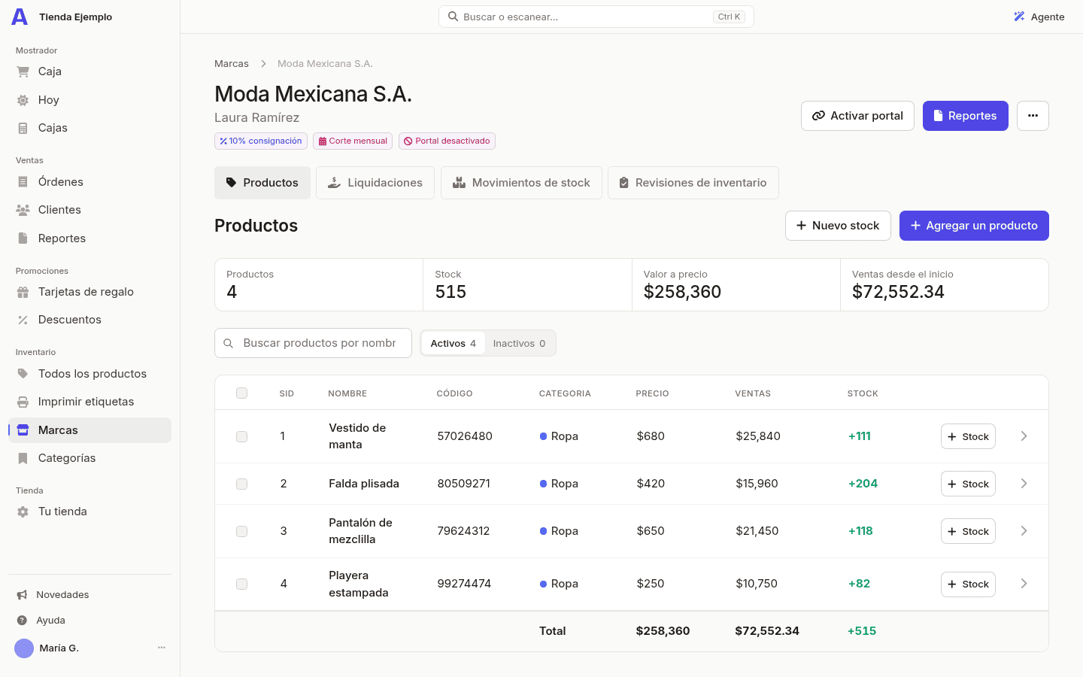Click the blue Reportes button
This screenshot has width=1083, height=677.
[x=965, y=116]
